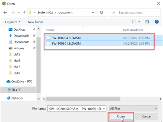Click the Chrome icon in title bar
The width and height of the screenshot is (163, 122).
click(4, 4)
